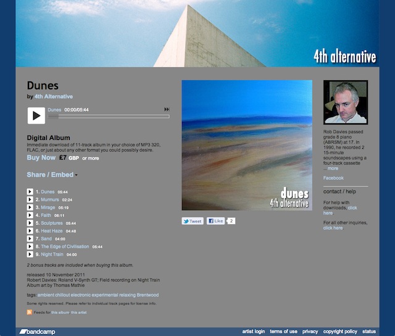The height and width of the screenshot is (336, 395).
Task: Open the terms of use page
Action: coord(283,332)
